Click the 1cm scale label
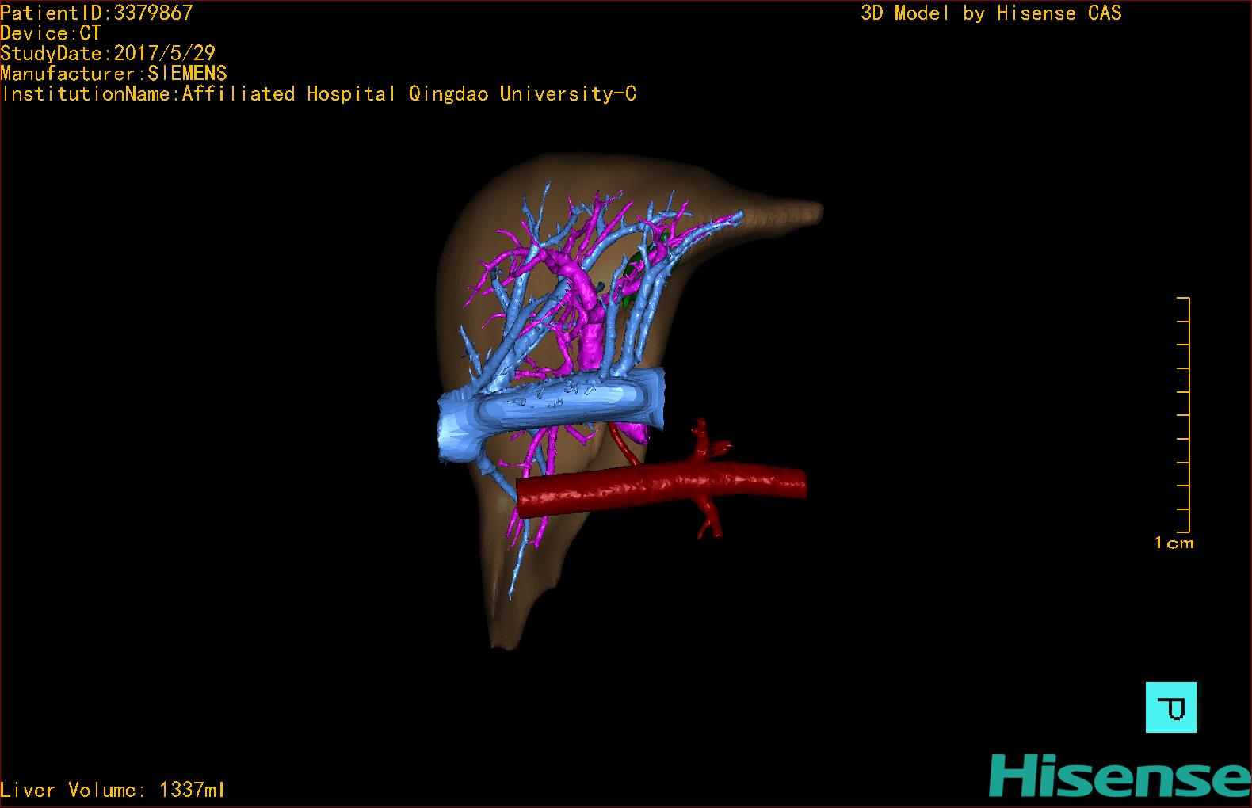 click(1174, 543)
